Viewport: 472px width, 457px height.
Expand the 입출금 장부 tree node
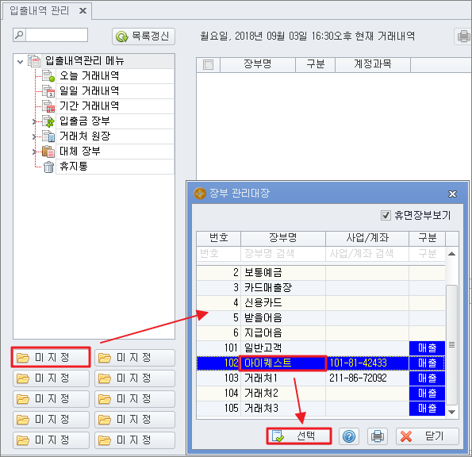(34, 121)
